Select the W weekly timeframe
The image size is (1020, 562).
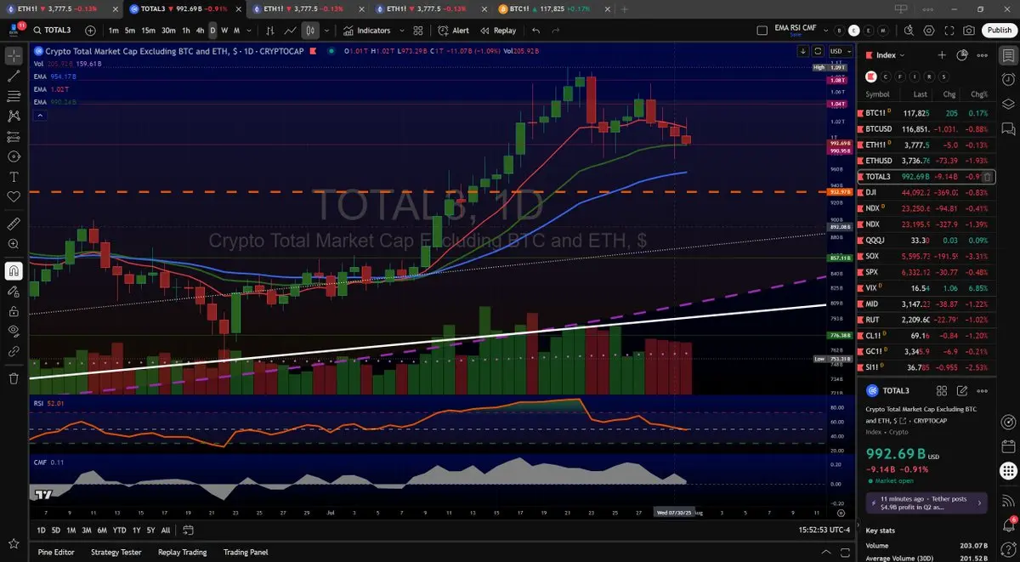[x=224, y=31]
